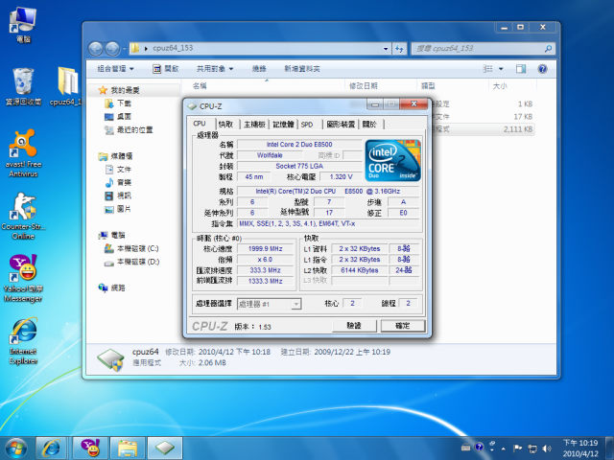The width and height of the screenshot is (614, 460).
Task: Click the volume speaker tray icon
Action: pyautogui.click(x=546, y=448)
